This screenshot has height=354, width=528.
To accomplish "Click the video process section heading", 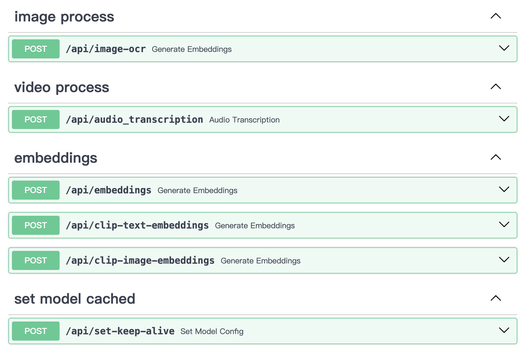I will [x=62, y=87].
